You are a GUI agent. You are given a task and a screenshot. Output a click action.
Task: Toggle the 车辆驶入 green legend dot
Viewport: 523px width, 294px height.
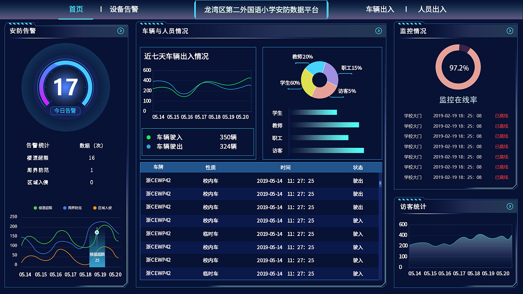(x=148, y=137)
